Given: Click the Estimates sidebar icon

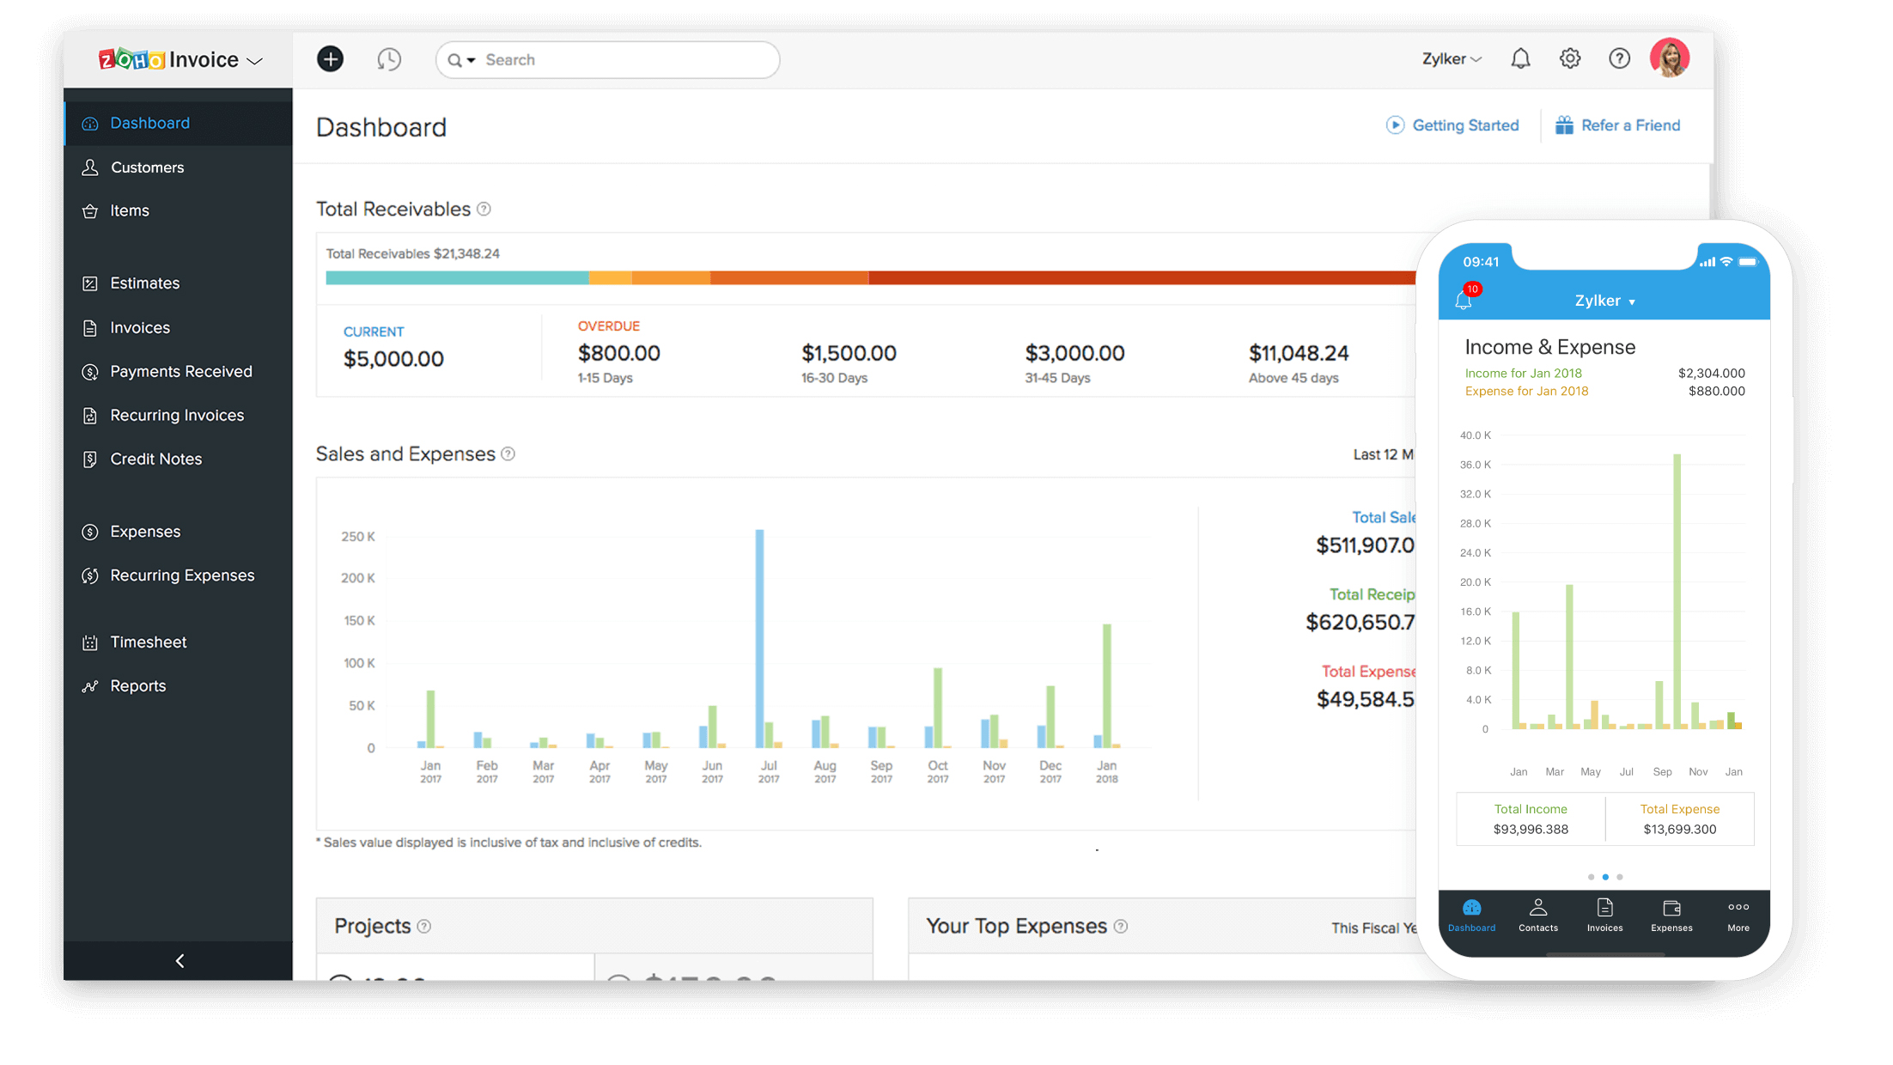Looking at the screenshot, I should tap(91, 283).
